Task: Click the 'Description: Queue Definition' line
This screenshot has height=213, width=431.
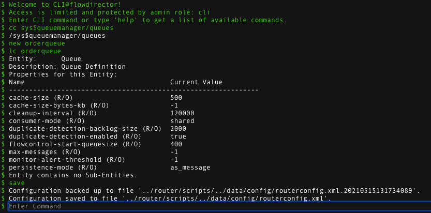Action: tap(67, 67)
